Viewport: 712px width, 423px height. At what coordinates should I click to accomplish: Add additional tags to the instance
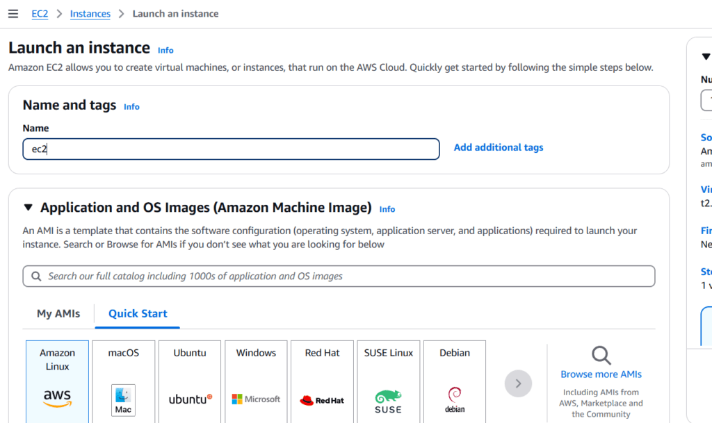498,147
